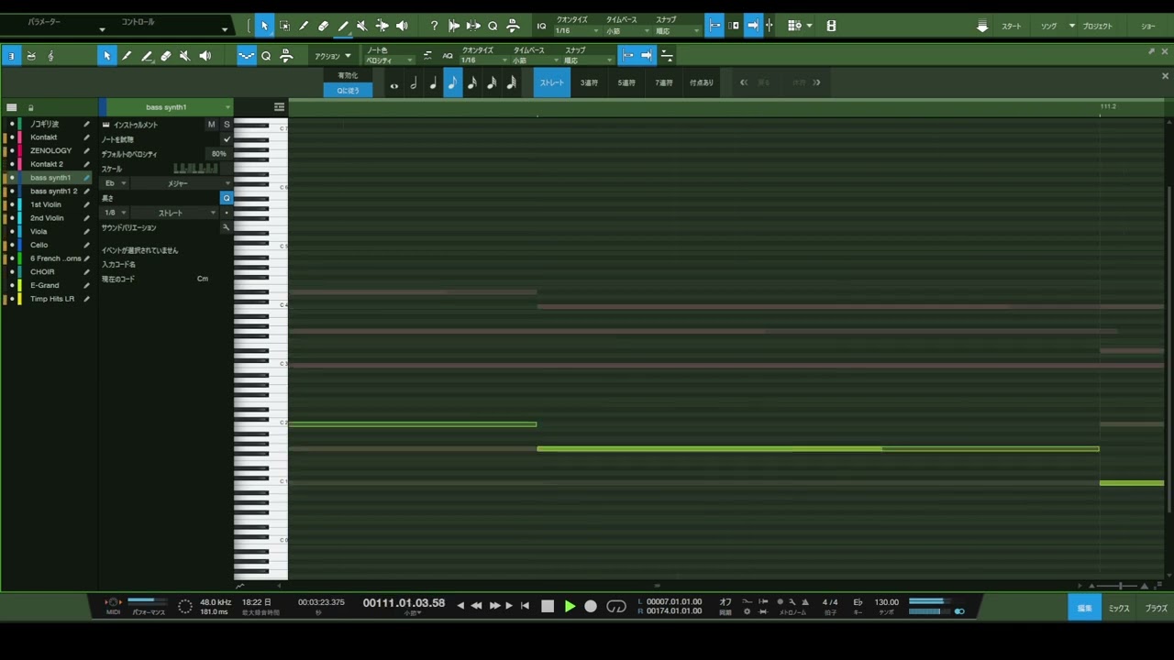
Task: Toggle the loop button in transport
Action: point(616,606)
